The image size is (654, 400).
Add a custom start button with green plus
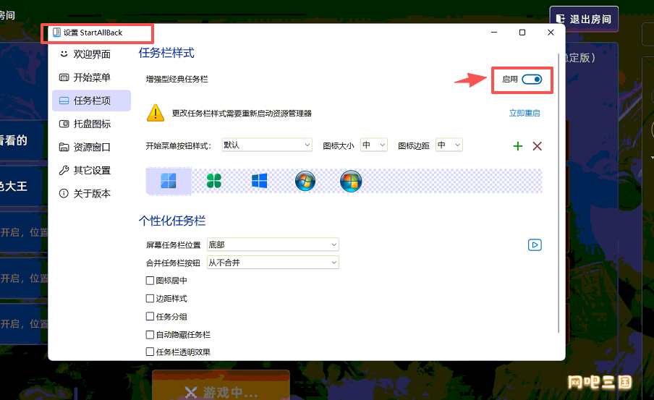point(517,146)
